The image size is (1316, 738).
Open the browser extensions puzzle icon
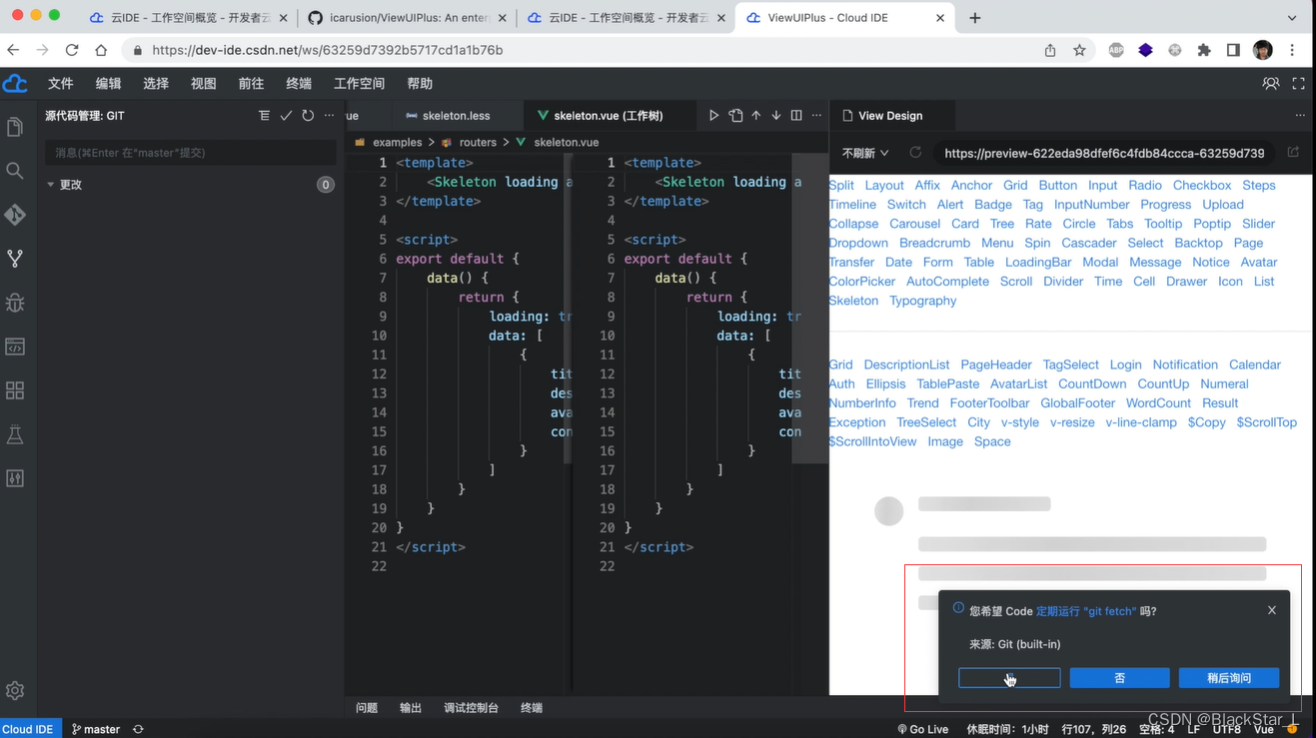[1204, 50]
